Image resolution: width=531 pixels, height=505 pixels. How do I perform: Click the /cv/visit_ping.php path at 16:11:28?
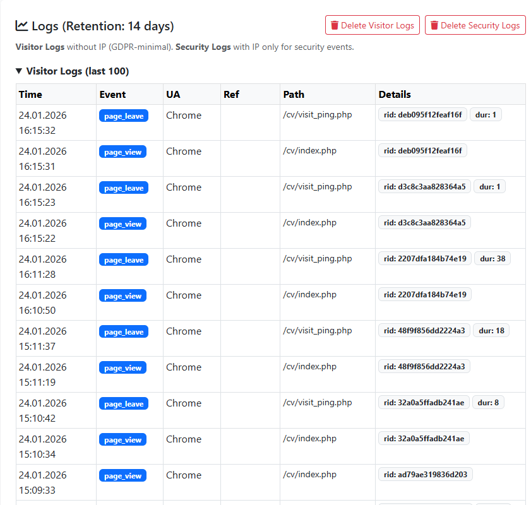(318, 259)
